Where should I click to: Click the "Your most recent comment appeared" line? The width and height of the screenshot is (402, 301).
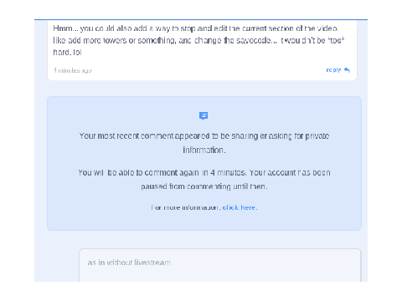[x=204, y=136]
